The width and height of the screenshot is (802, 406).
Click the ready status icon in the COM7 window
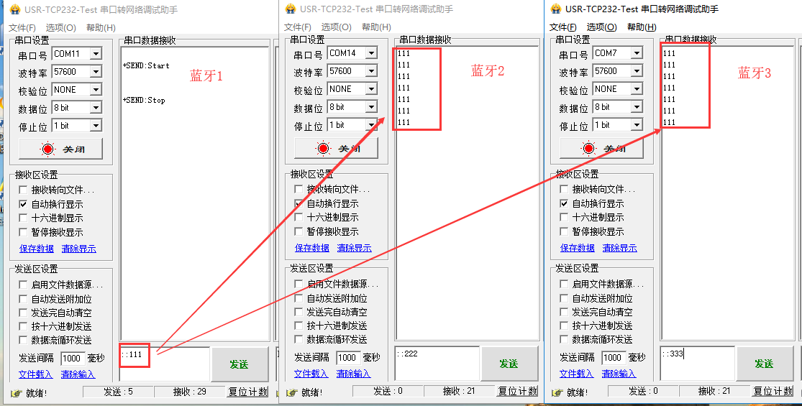(557, 392)
